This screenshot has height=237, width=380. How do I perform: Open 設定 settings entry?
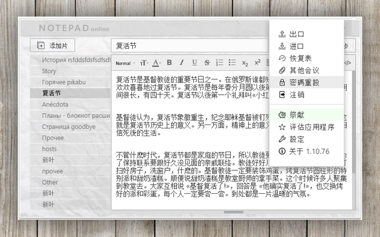tap(306, 139)
